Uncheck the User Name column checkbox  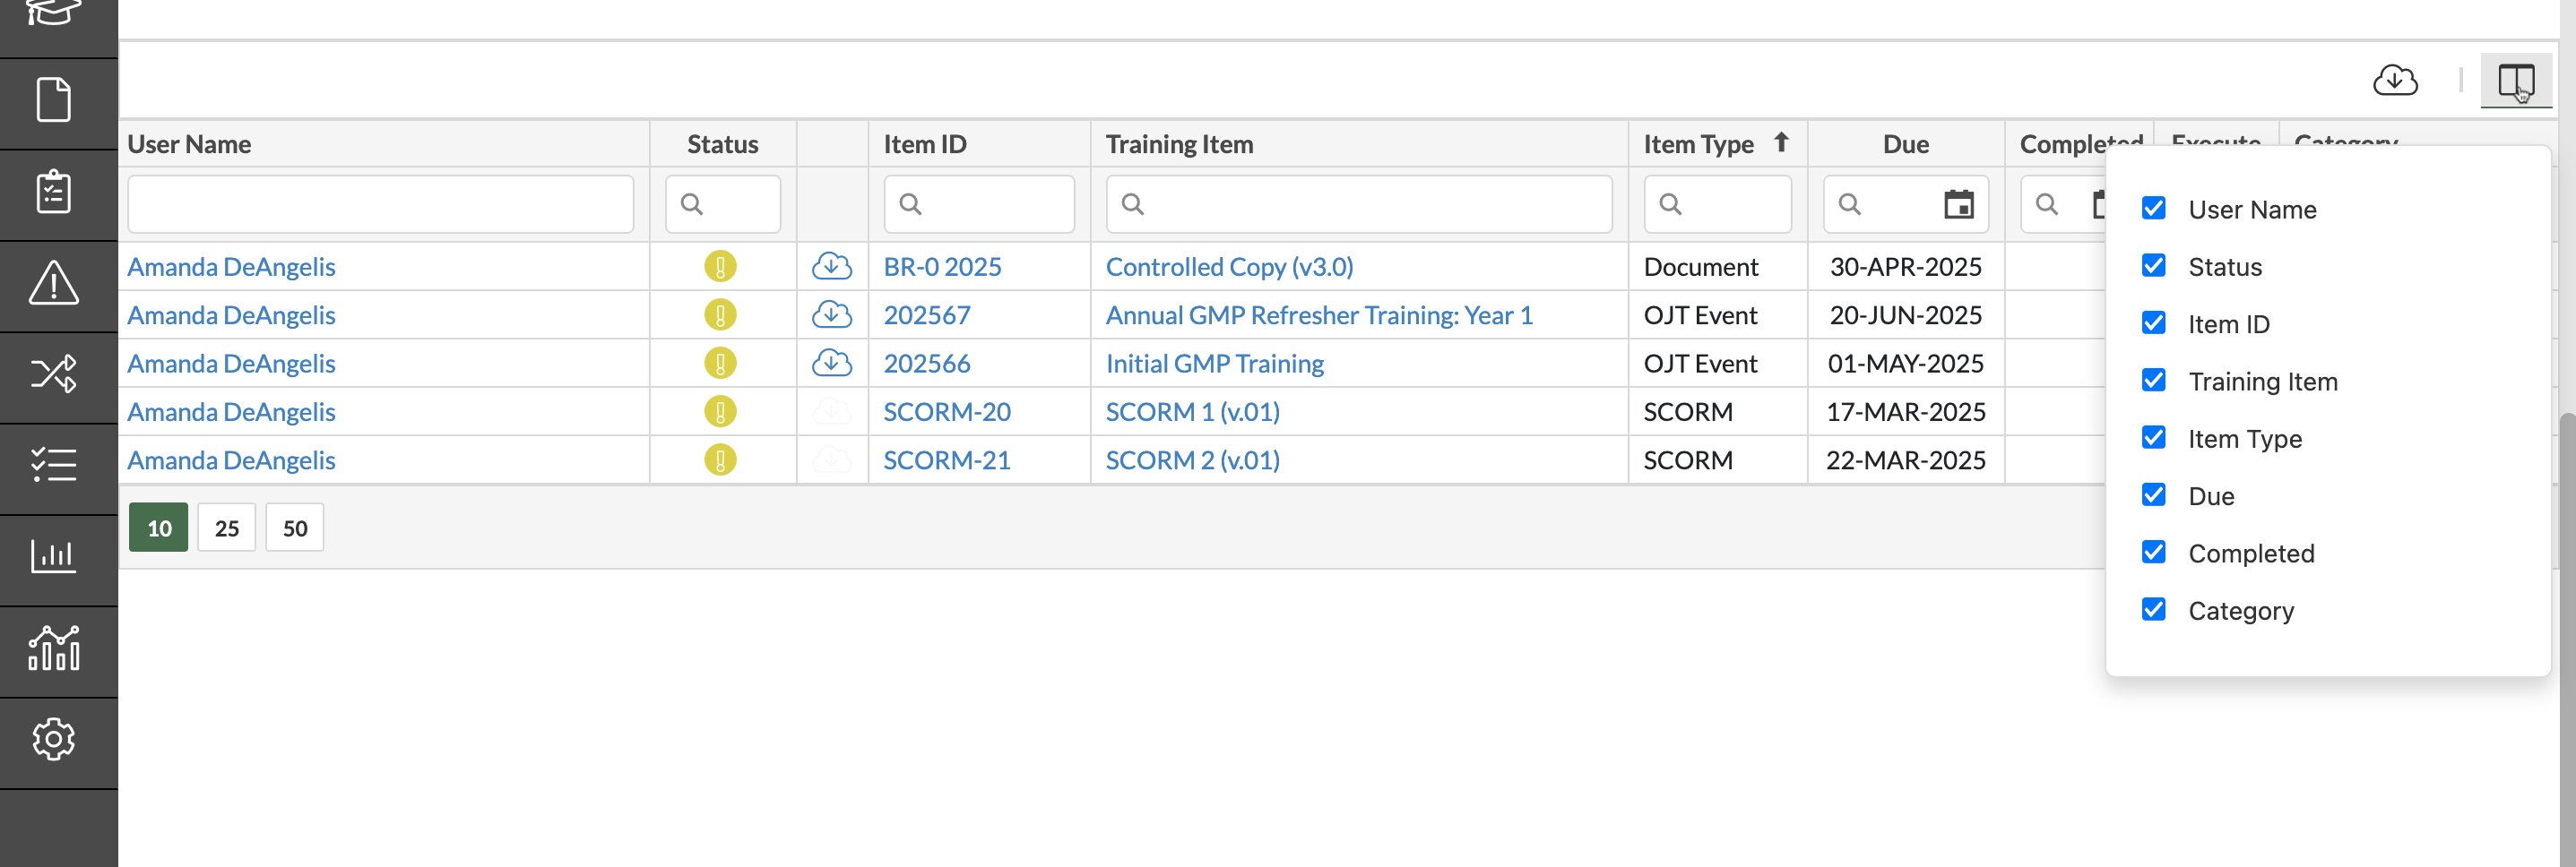2153,208
